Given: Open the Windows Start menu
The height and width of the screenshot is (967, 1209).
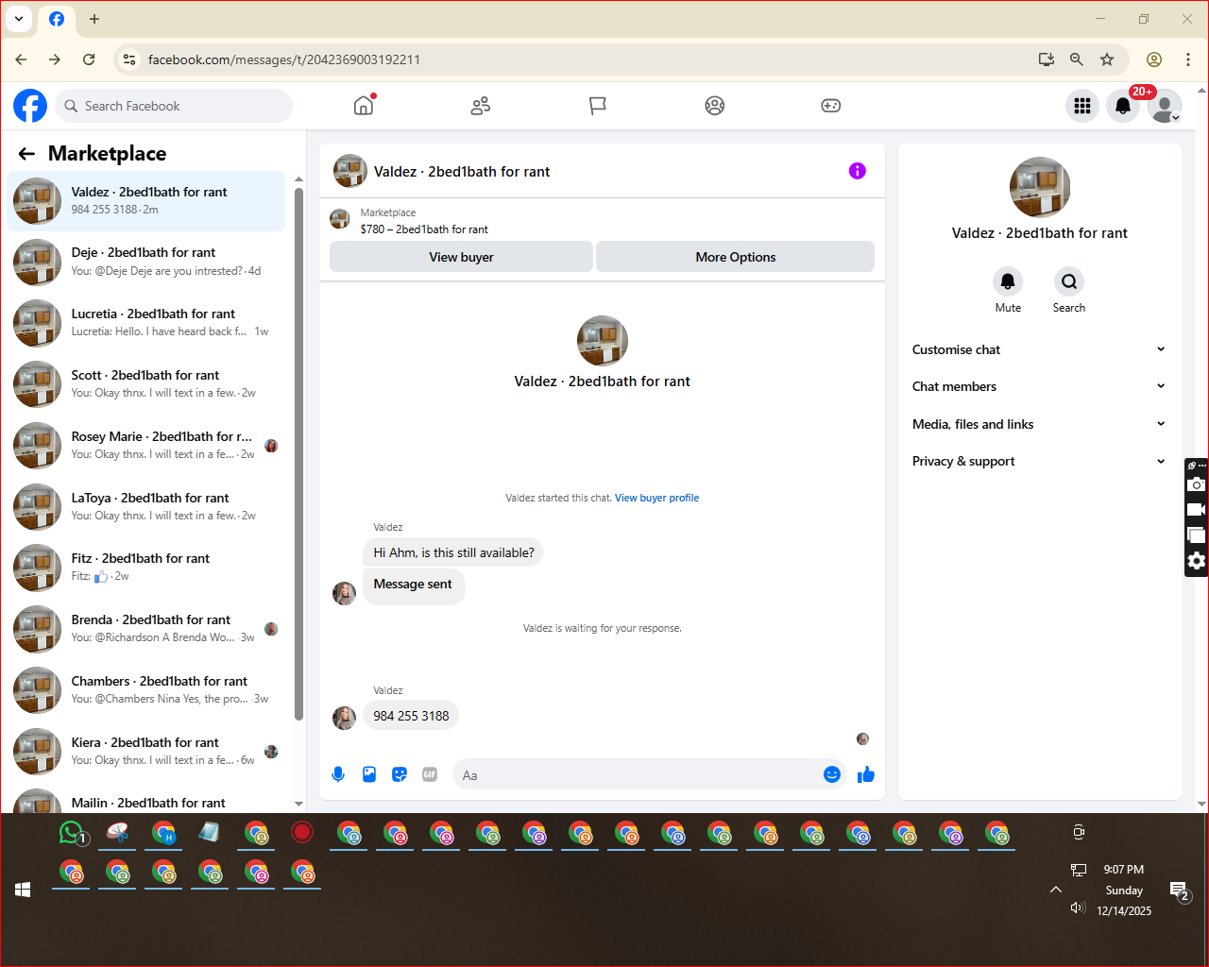Looking at the screenshot, I should (23, 890).
